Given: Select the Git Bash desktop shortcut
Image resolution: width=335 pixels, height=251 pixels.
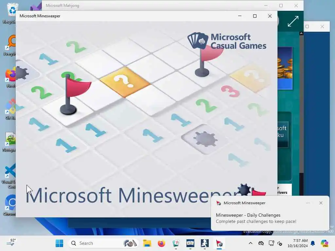Looking at the screenshot, I should point(11,109).
